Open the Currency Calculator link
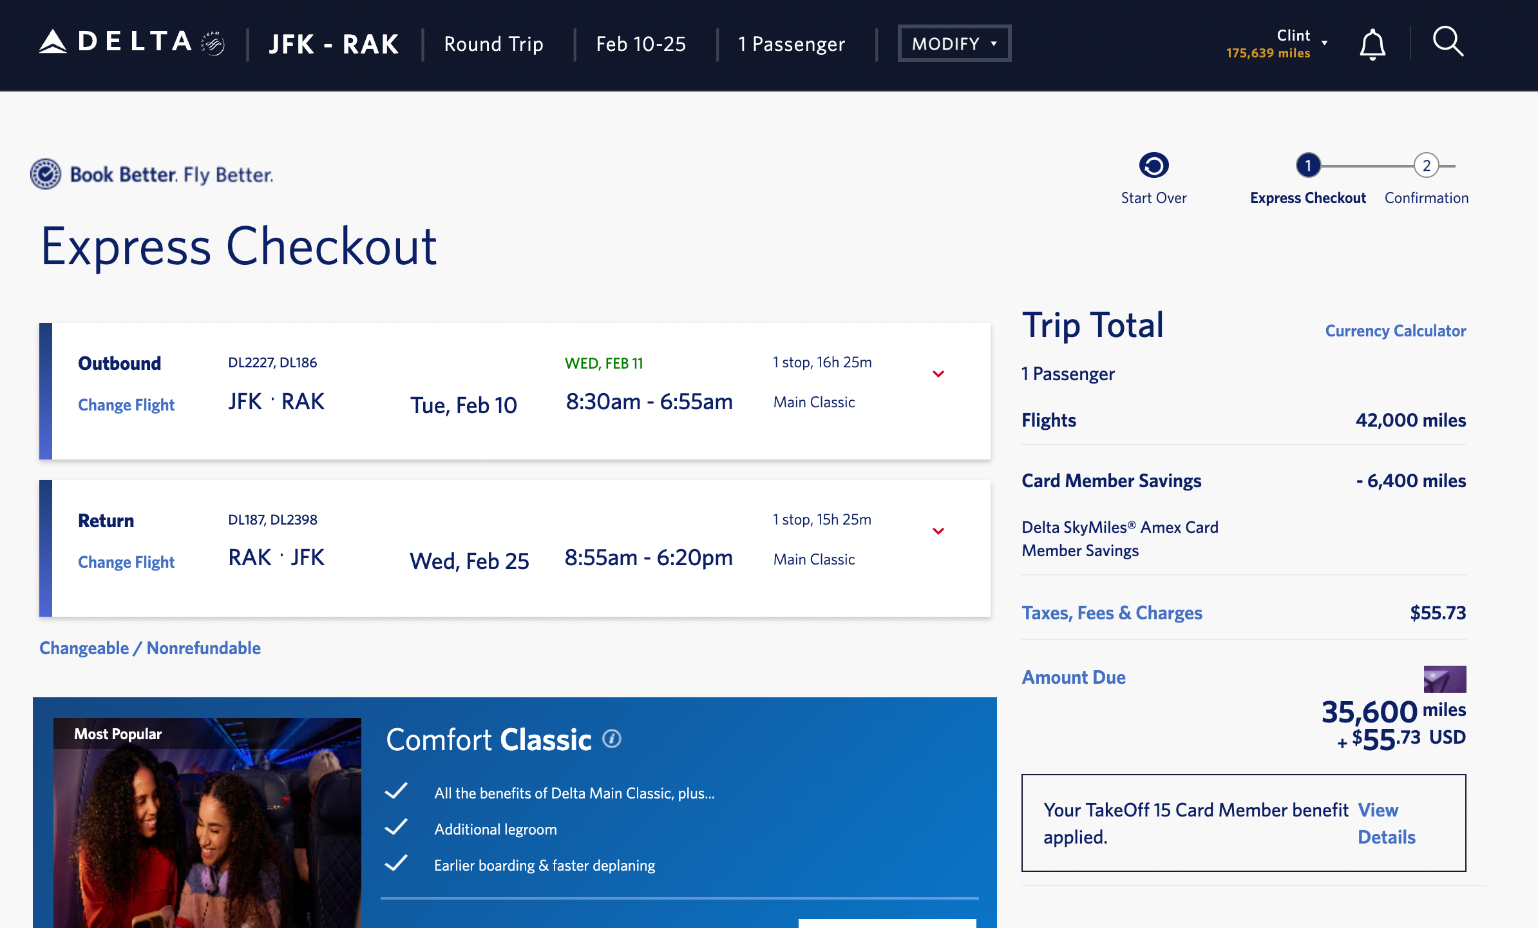This screenshot has height=928, width=1538. [1395, 331]
